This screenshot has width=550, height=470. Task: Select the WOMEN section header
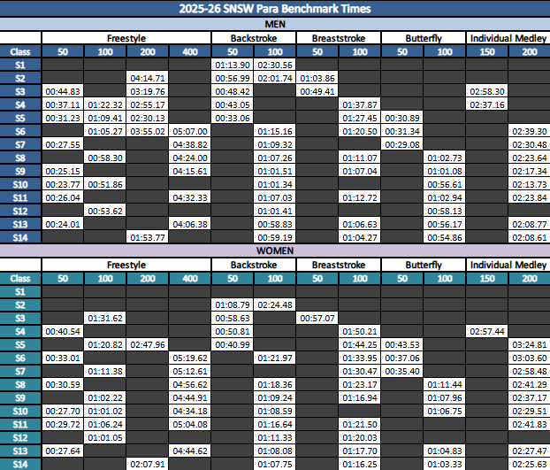coord(275,250)
